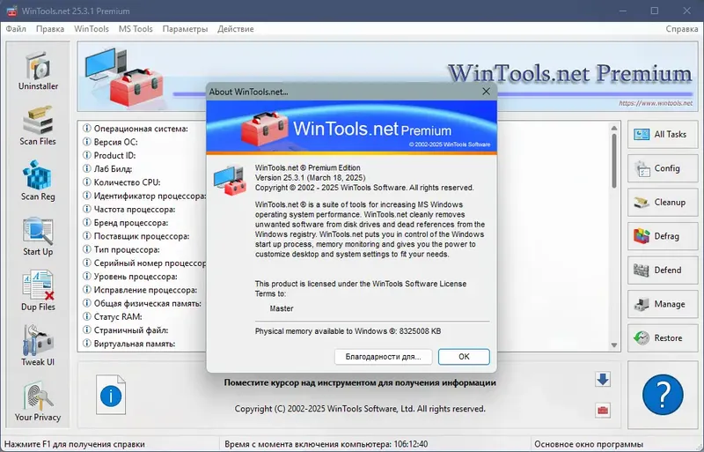704x452 pixels.
Task: Click the info document icon in bottom panel
Action: coord(111,395)
